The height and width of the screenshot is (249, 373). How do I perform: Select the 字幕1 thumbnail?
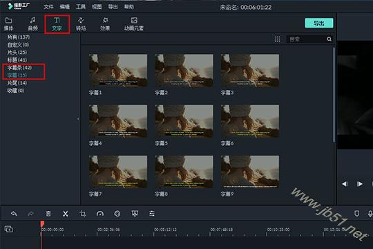pyautogui.click(x=118, y=71)
